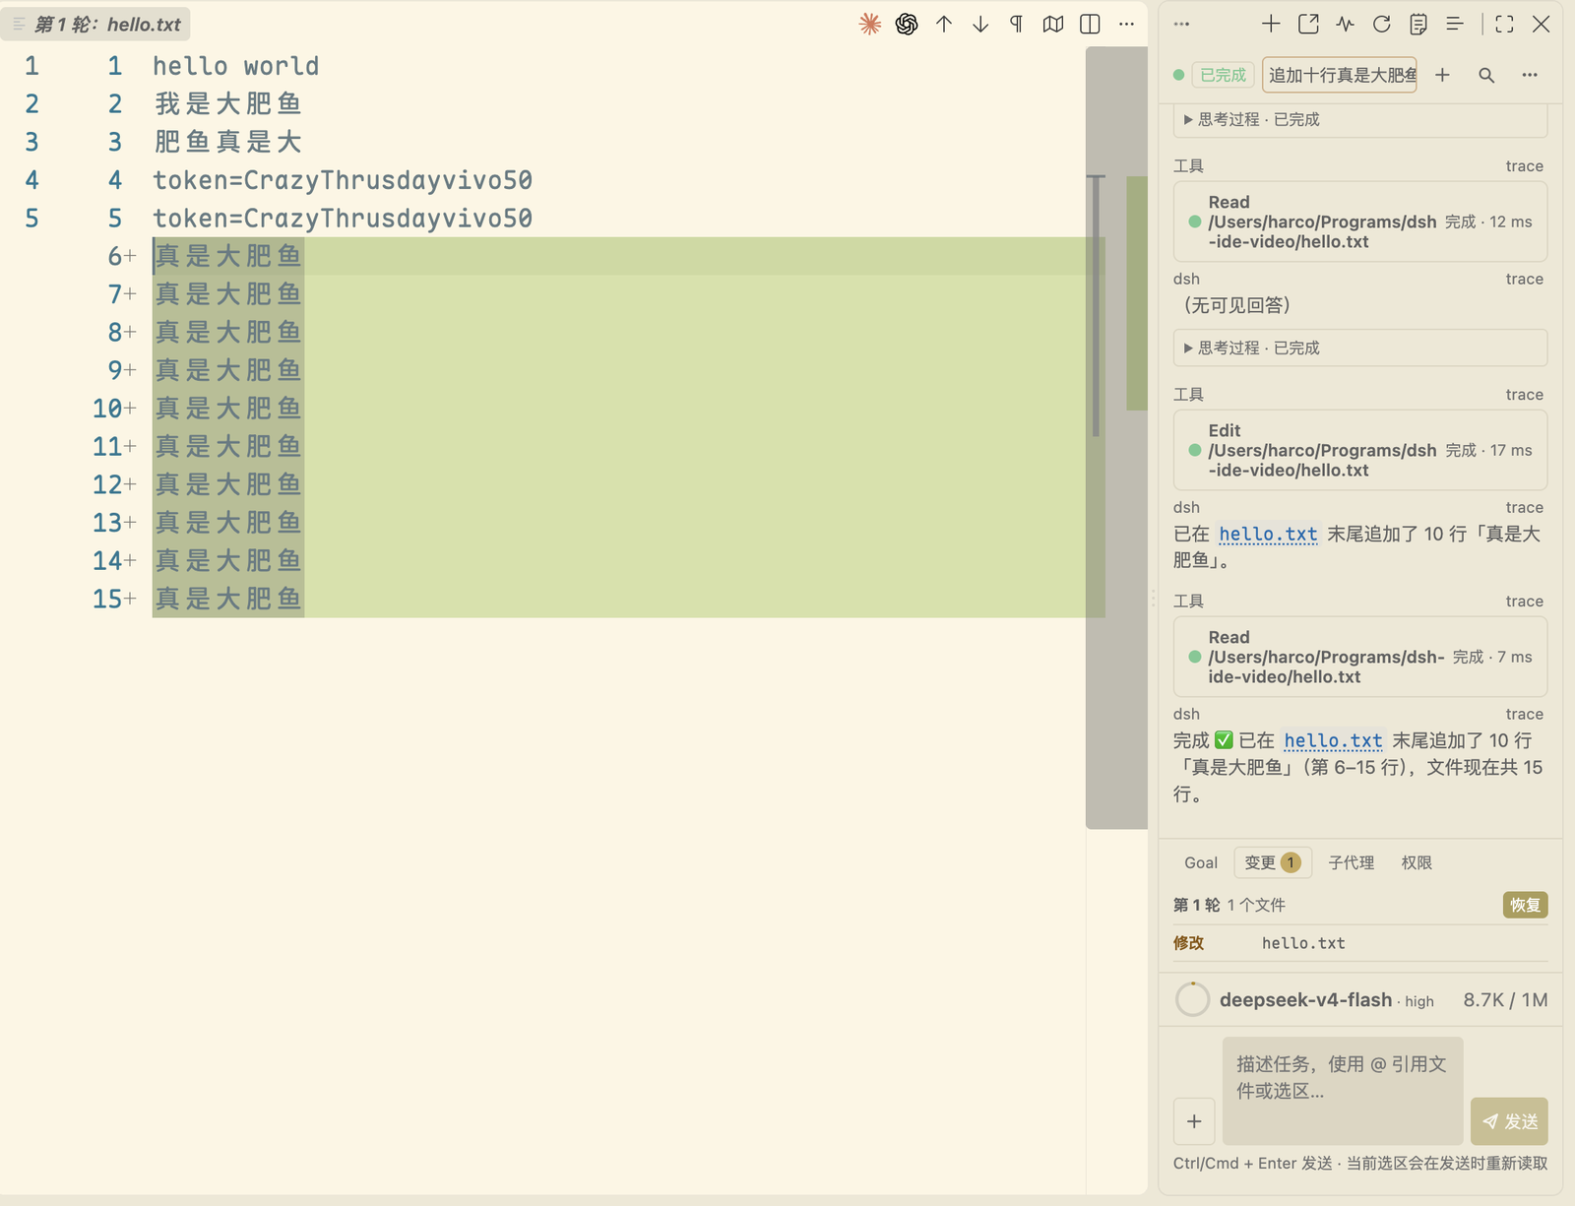
Task: Click the 第 1 轮 1 个文件 header
Action: (x=1229, y=905)
